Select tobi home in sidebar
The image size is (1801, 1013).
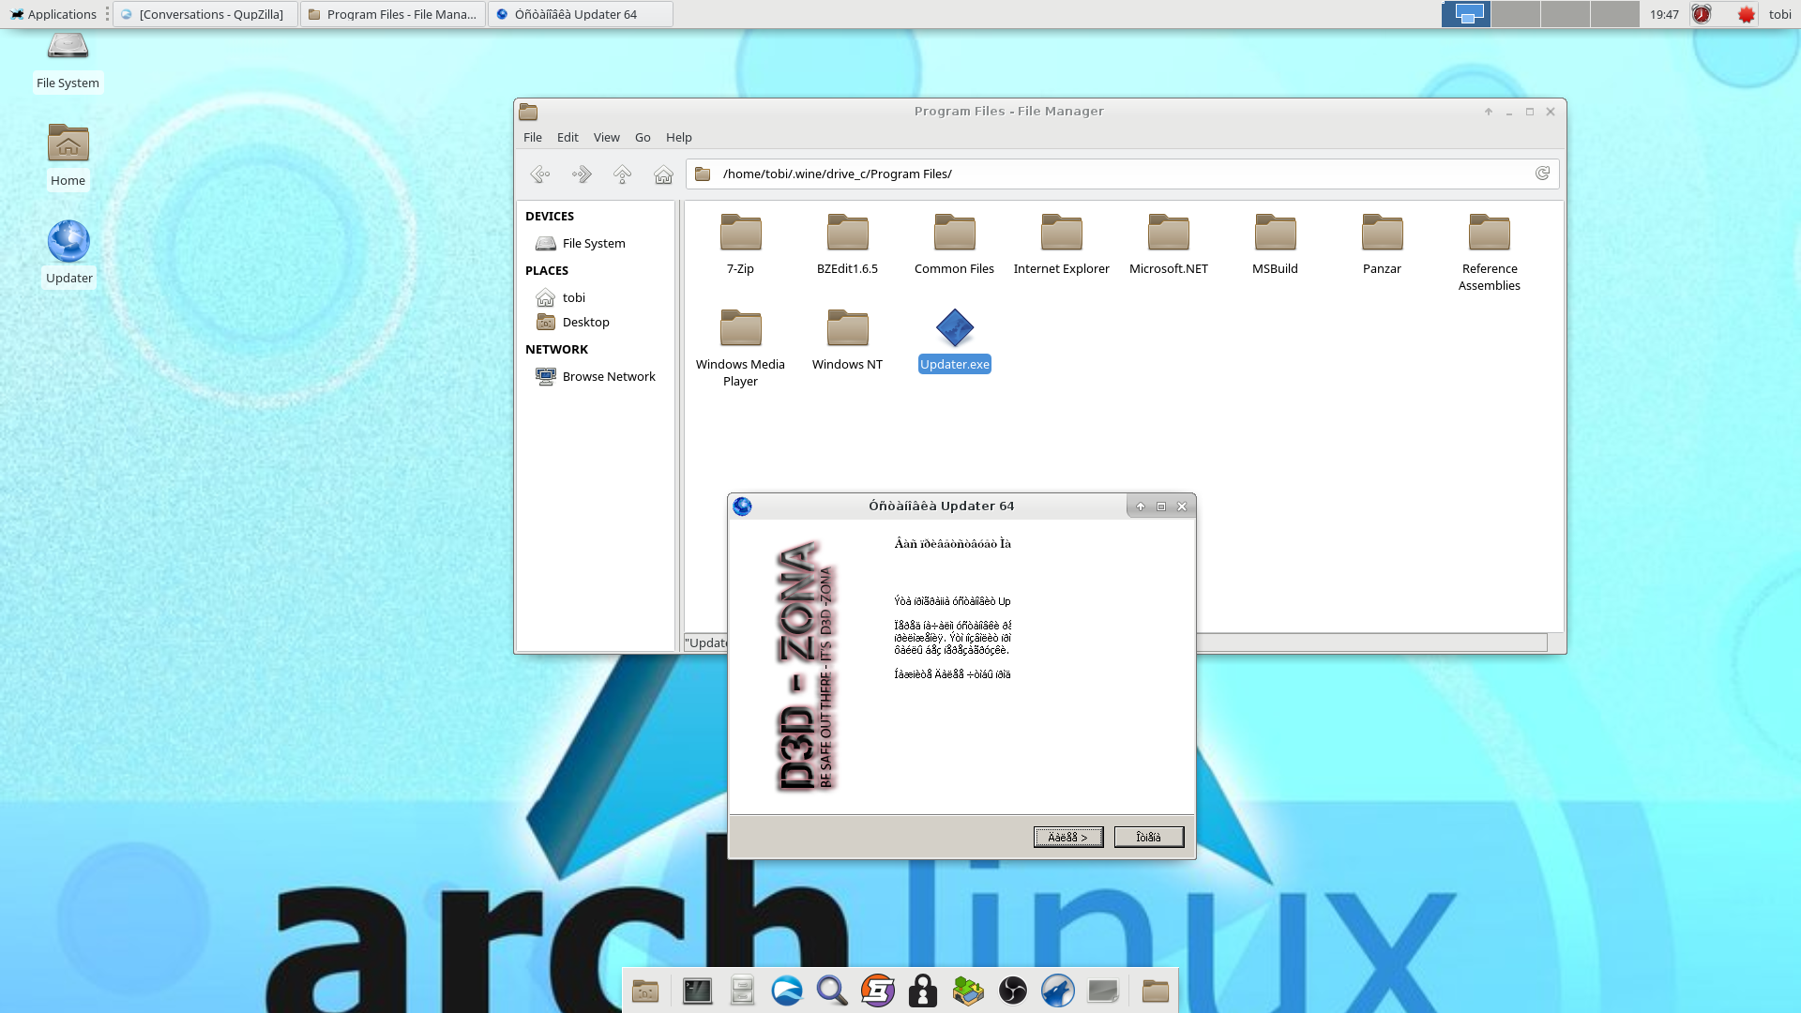click(x=595, y=297)
